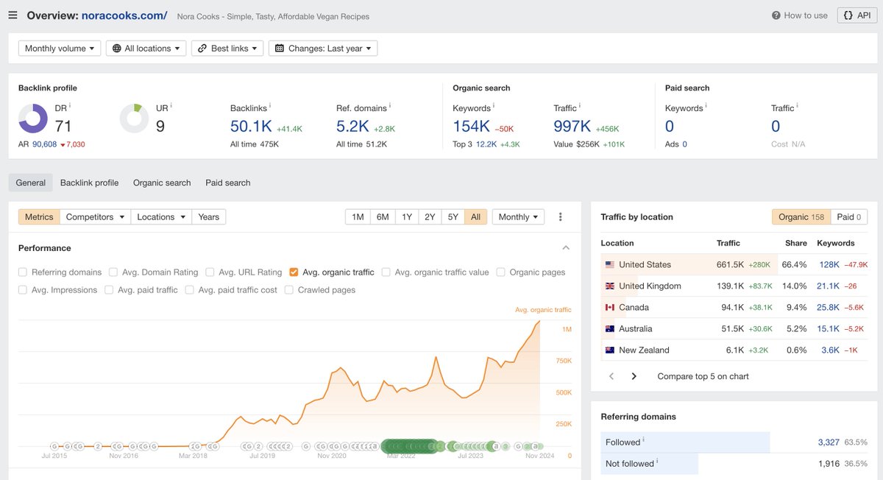Click the next page arrow in locations
Image resolution: width=883 pixels, height=480 pixels.
(x=634, y=376)
